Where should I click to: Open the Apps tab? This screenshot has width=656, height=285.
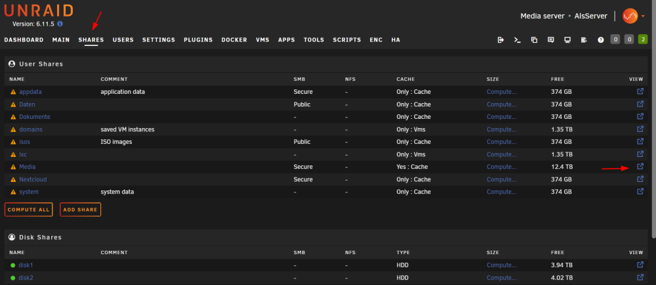[x=287, y=40]
